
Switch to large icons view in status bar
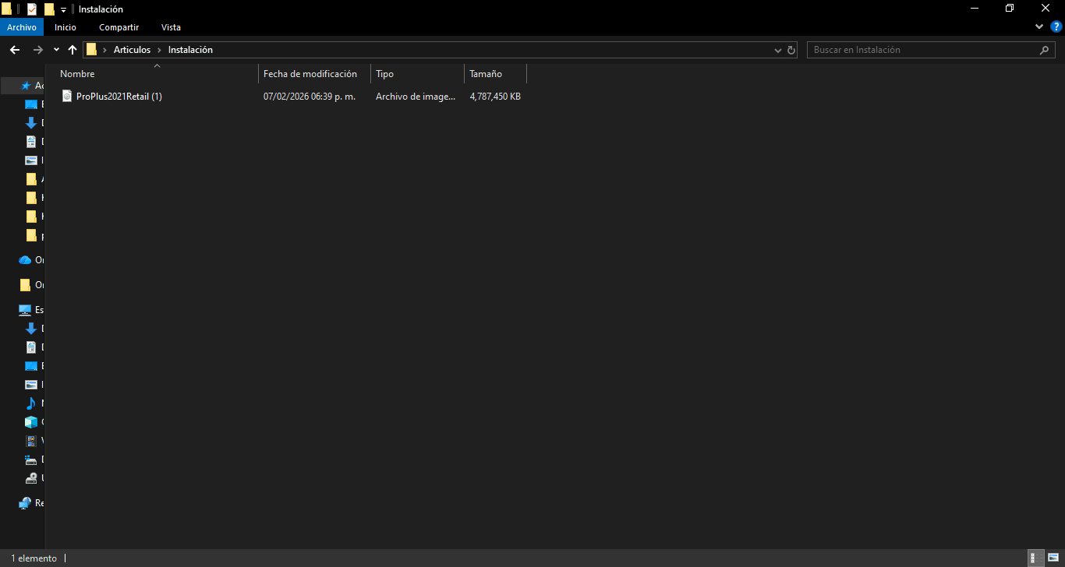tap(1053, 558)
